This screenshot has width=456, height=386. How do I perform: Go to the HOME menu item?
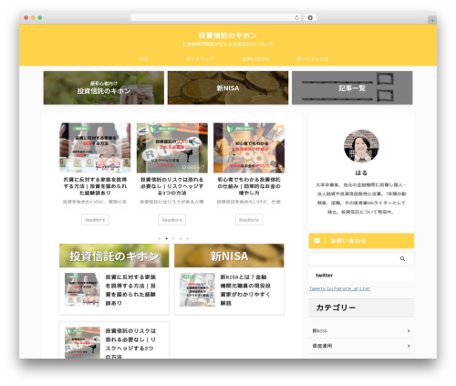pyautogui.click(x=143, y=59)
